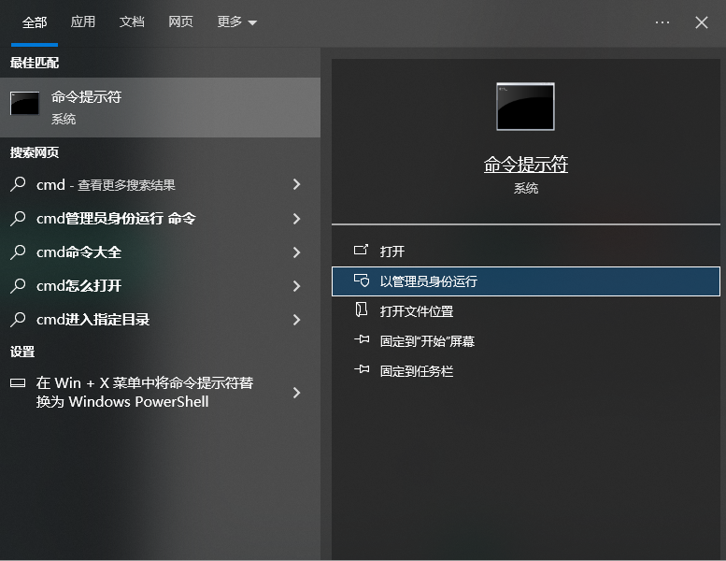The width and height of the screenshot is (726, 561).
Task: Expand arrow for cmd怎么打开 suggestion
Action: point(296,286)
